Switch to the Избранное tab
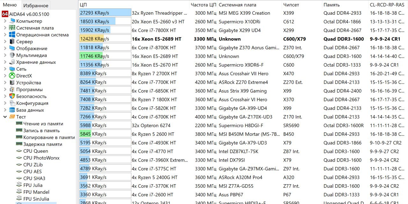This screenshot has width=408, height=204. [36, 5]
